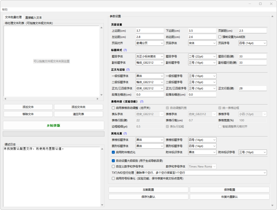Open 图形标题字号 dropdown
Screen dimensions: 277x210
pyautogui.click(x=202, y=146)
